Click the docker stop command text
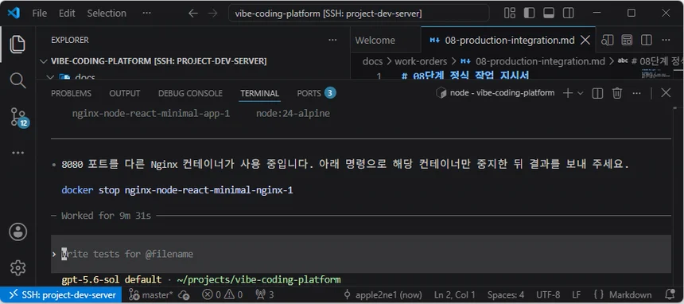Viewport: 684px width, 304px height. click(177, 190)
